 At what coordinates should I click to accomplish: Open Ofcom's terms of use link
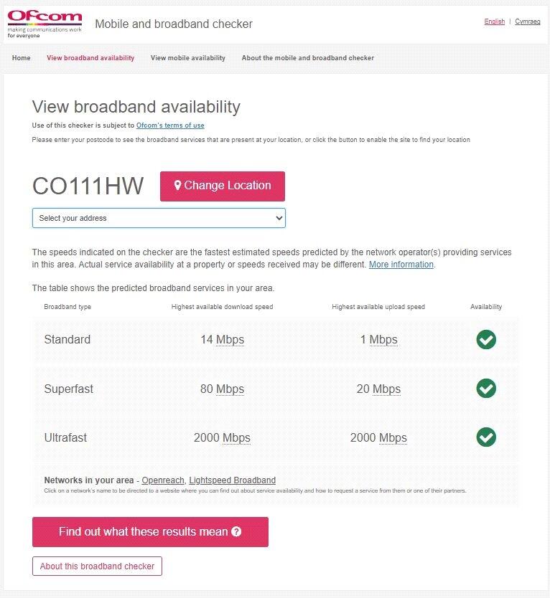tap(170, 125)
